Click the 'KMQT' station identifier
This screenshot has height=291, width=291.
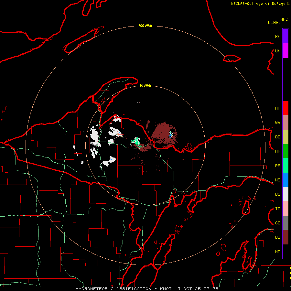166,289
